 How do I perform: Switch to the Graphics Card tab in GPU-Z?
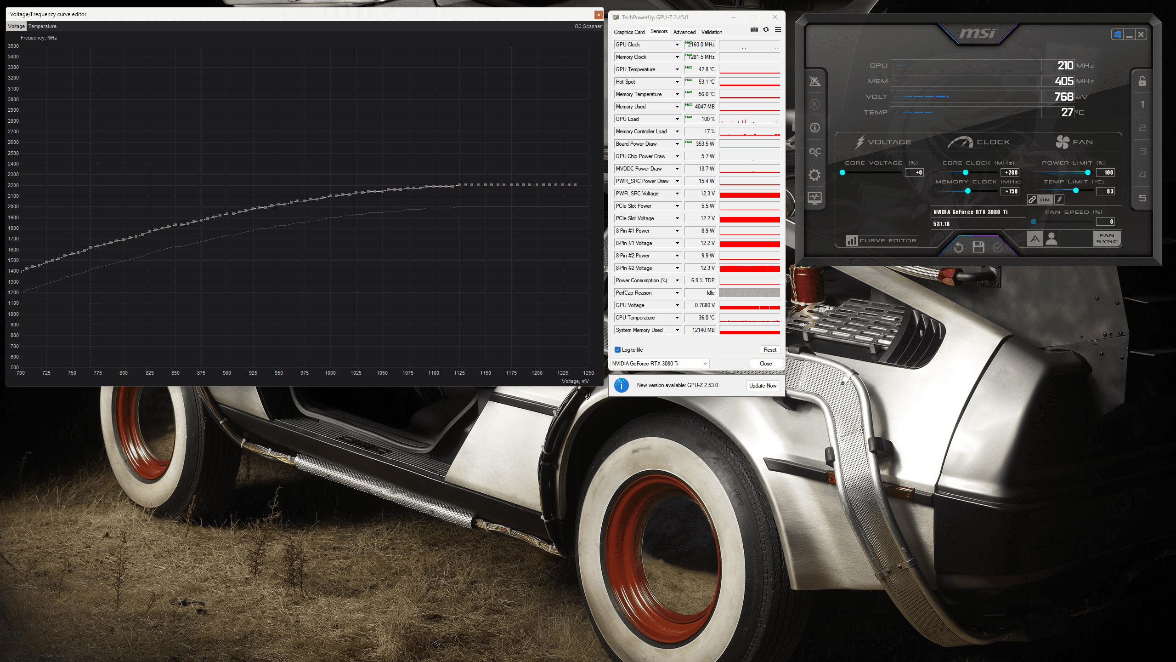pyautogui.click(x=629, y=32)
